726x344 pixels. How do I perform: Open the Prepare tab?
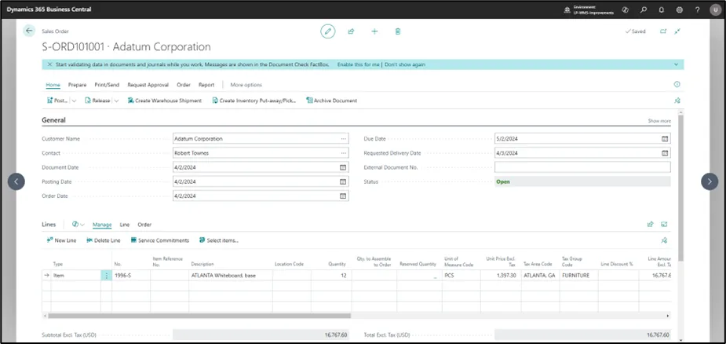point(78,85)
